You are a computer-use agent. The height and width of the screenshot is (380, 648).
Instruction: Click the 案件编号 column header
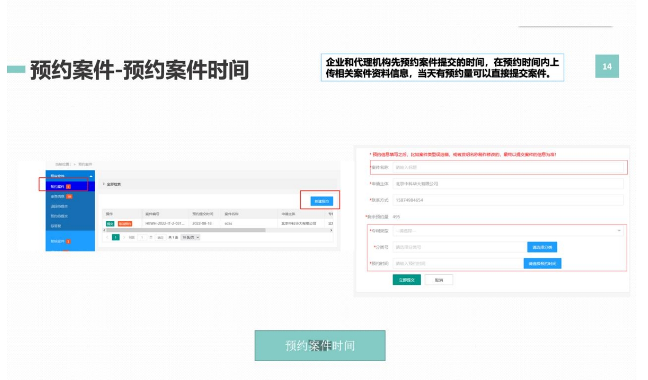coord(166,214)
